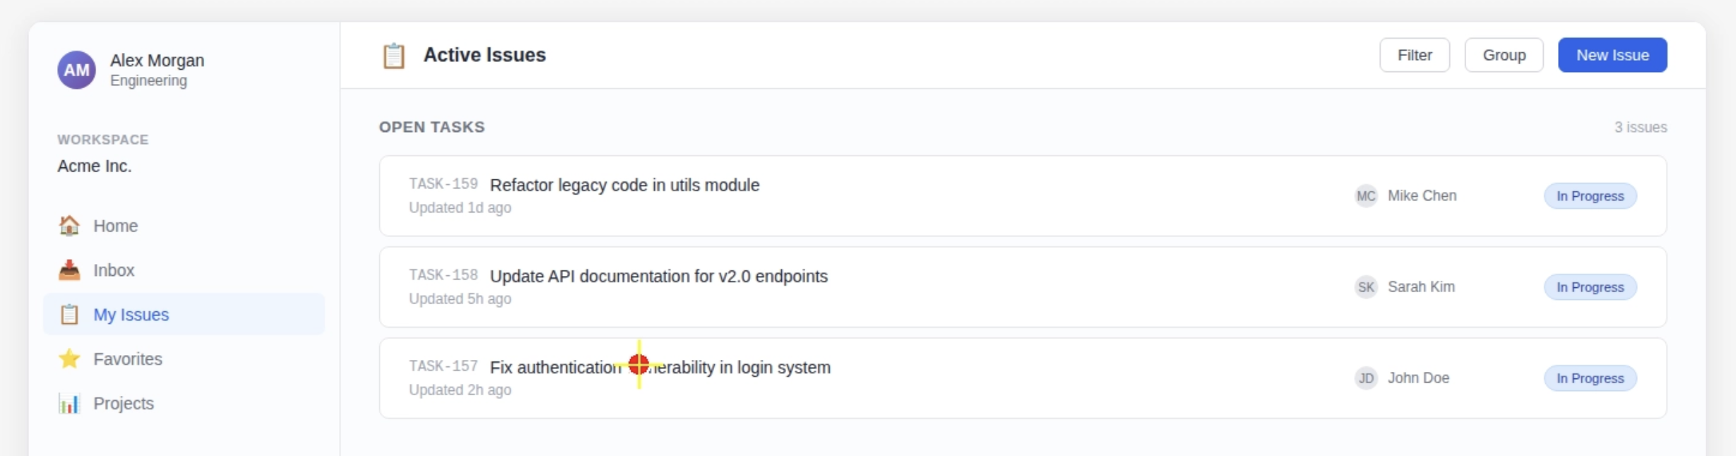Open the Inbox menu item
The height and width of the screenshot is (456, 1736).
pos(184,270)
